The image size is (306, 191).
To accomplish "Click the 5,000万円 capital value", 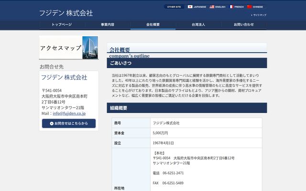I will [160, 133].
